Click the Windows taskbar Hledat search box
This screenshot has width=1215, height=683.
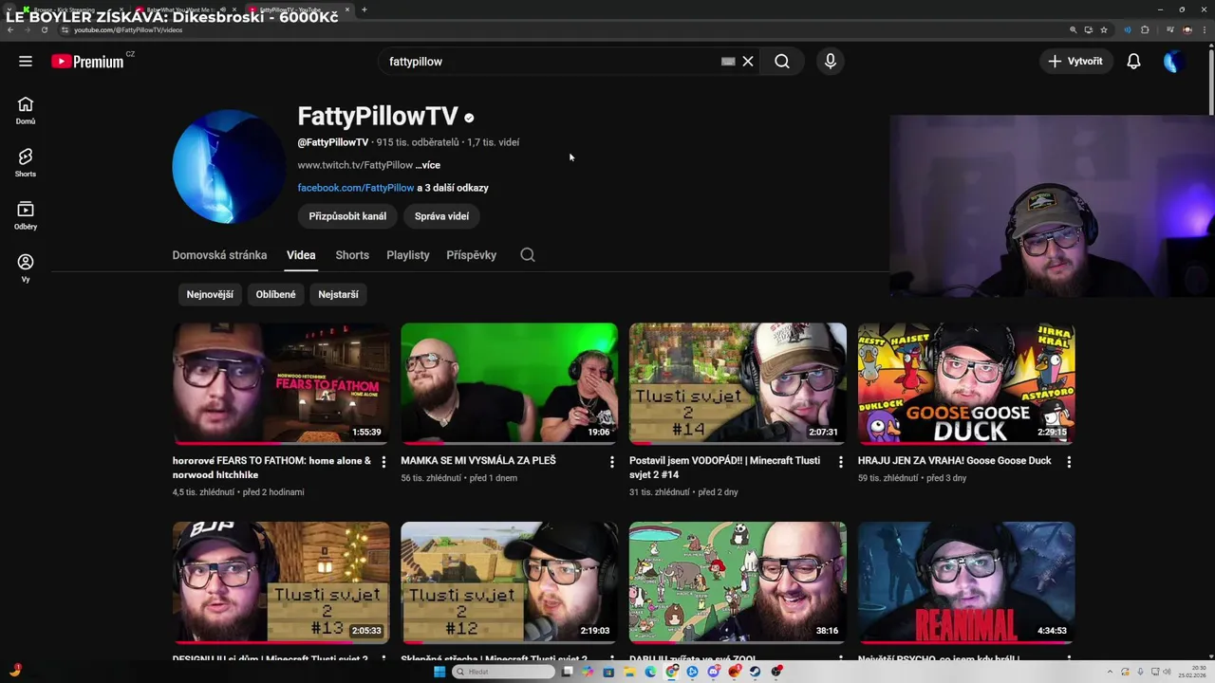point(503,672)
